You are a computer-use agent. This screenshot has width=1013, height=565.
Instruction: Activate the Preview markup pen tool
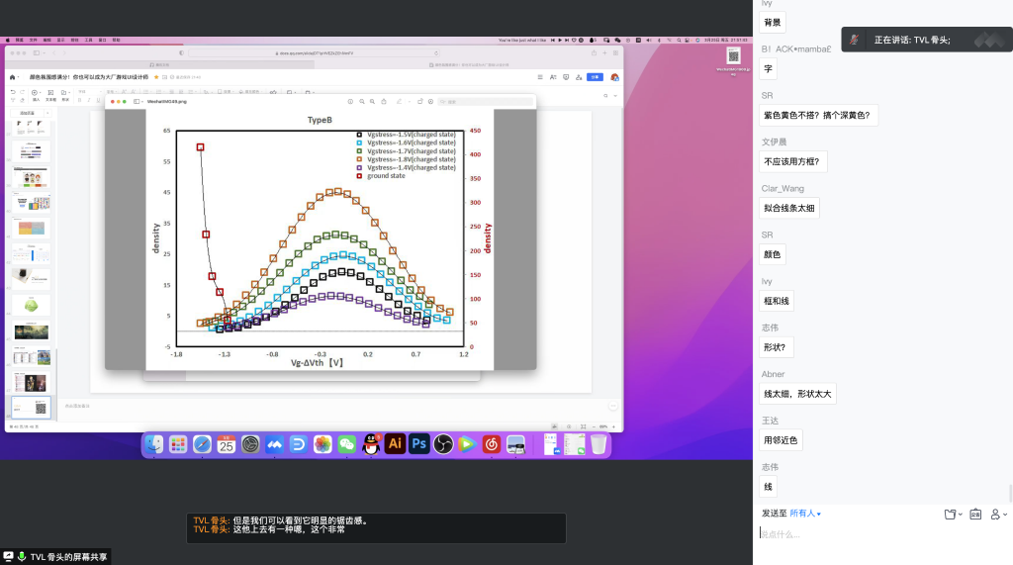point(399,102)
